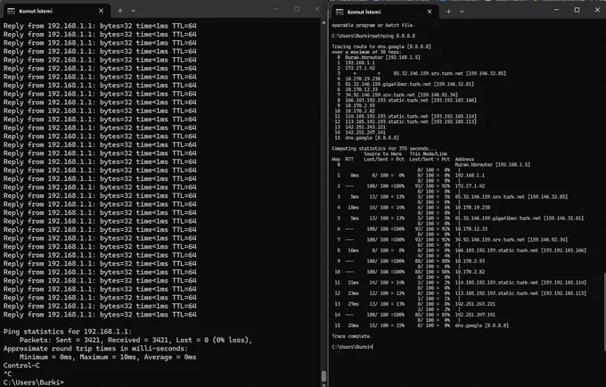Viewport: 606px width, 387px height.
Task: Minimize the left terminal window
Action: click(276, 9)
